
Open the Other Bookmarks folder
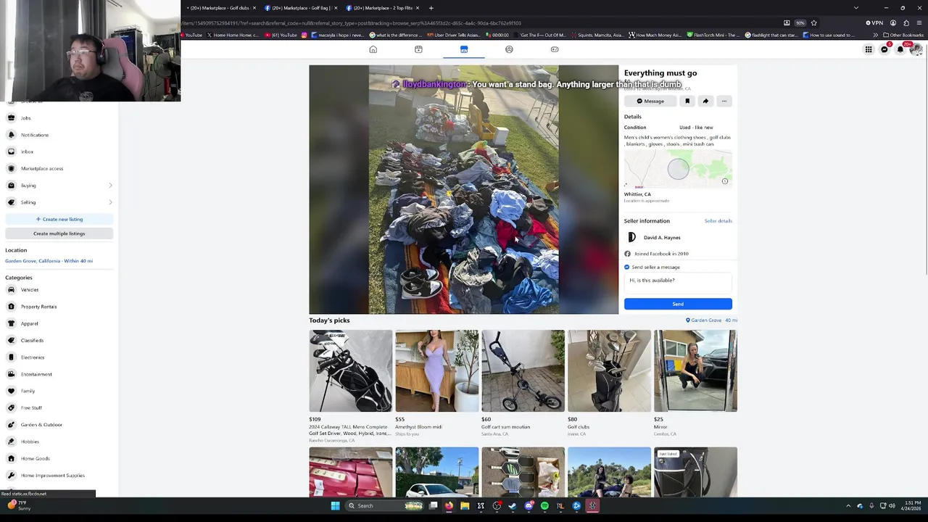(x=903, y=35)
